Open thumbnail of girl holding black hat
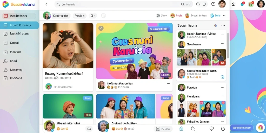 pyautogui.click(x=68, y=46)
